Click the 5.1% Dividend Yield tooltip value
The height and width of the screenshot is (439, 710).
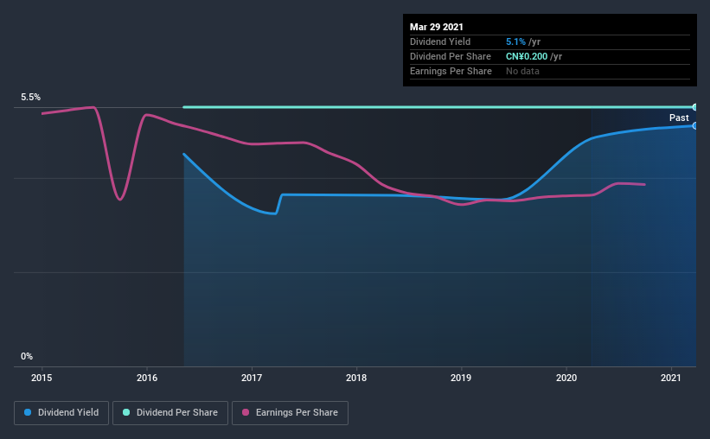(x=515, y=41)
